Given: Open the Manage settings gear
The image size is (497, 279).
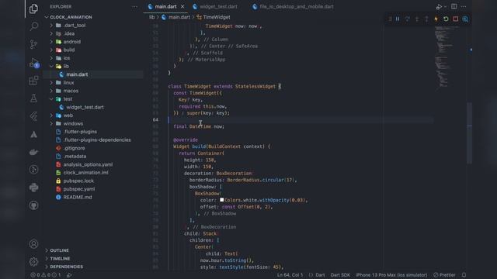Looking at the screenshot, I should click(33, 262).
